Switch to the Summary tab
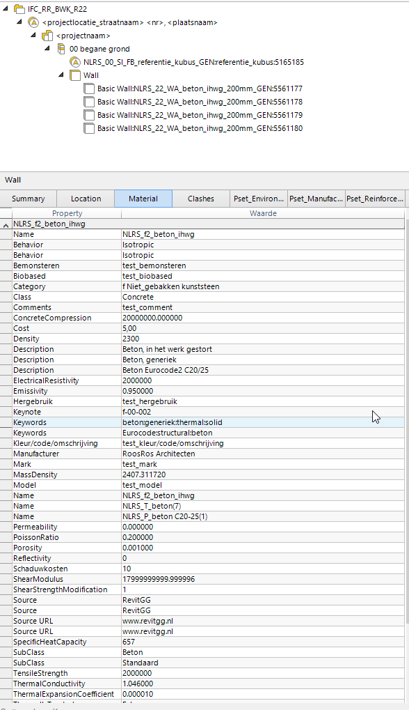The image size is (409, 710). coord(29,198)
